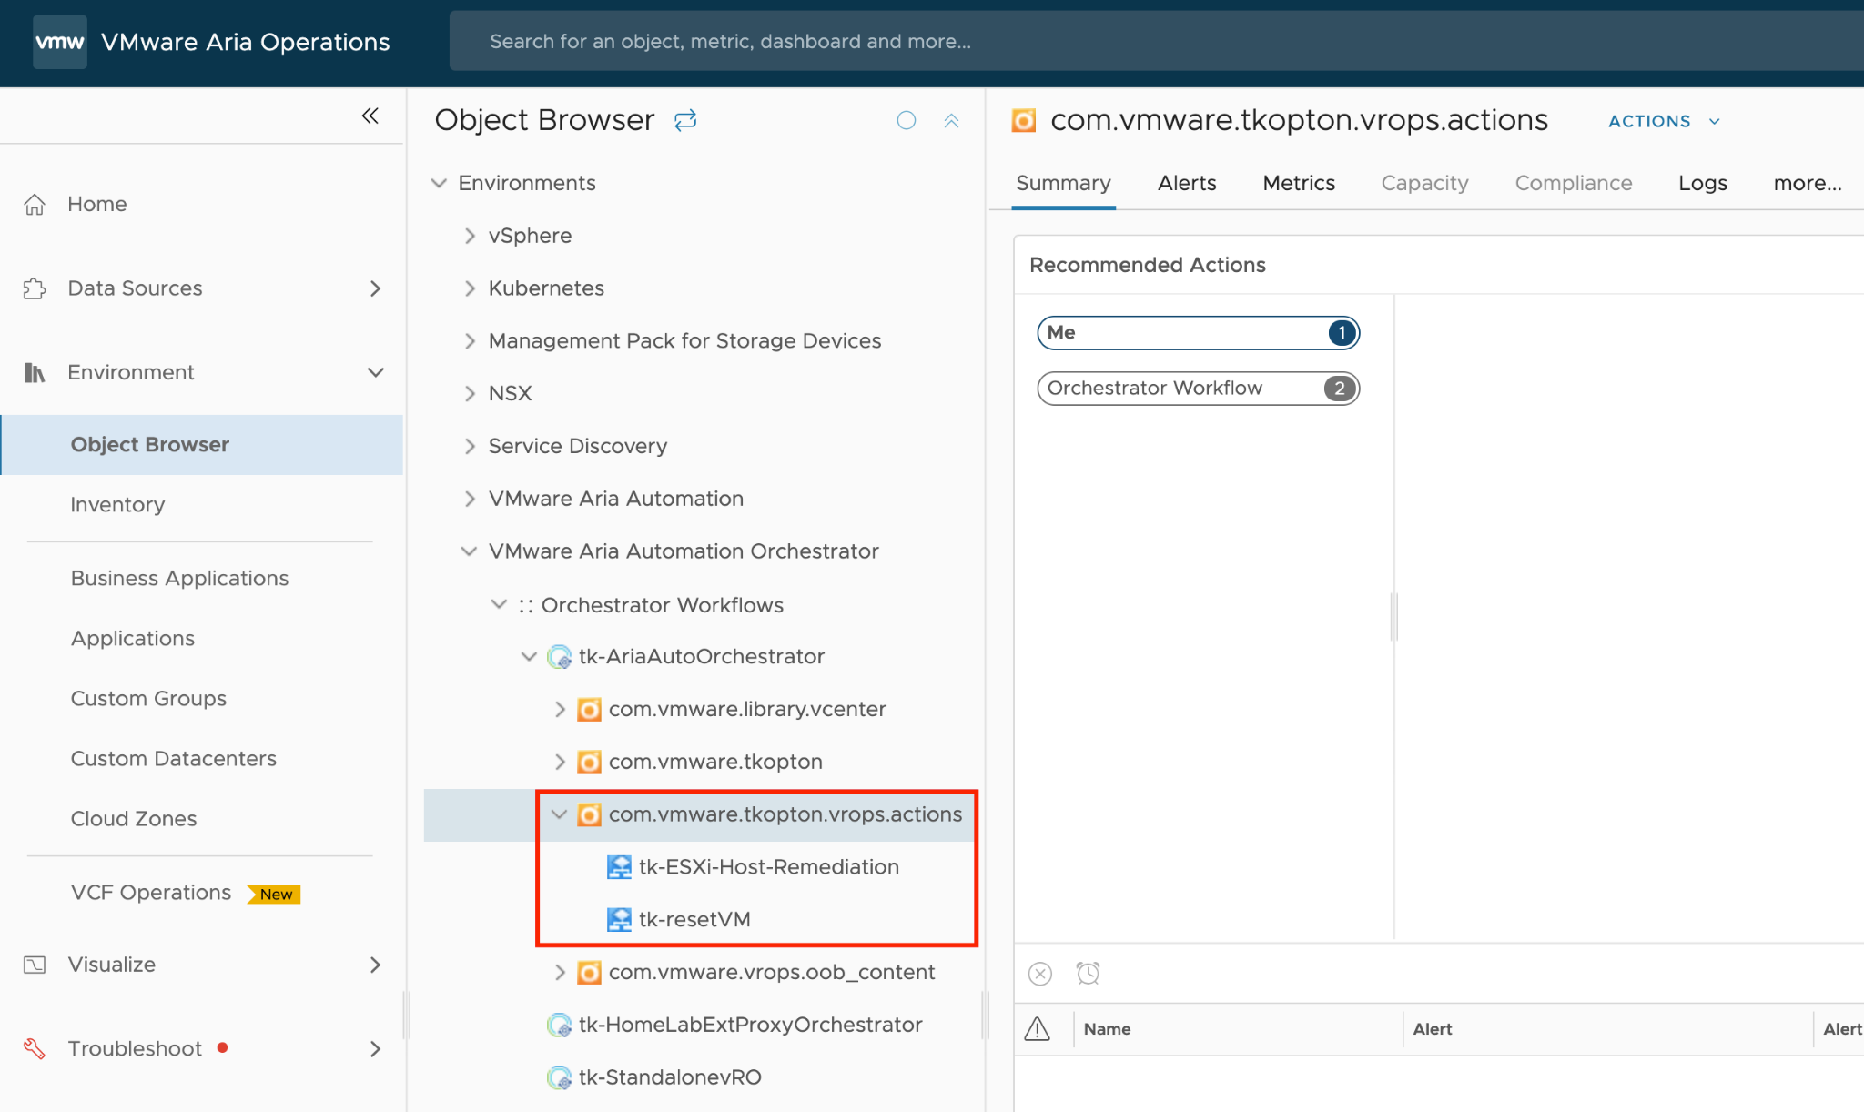Sort alerts by Name column
Screen dimensions: 1864x1112
point(1107,1029)
